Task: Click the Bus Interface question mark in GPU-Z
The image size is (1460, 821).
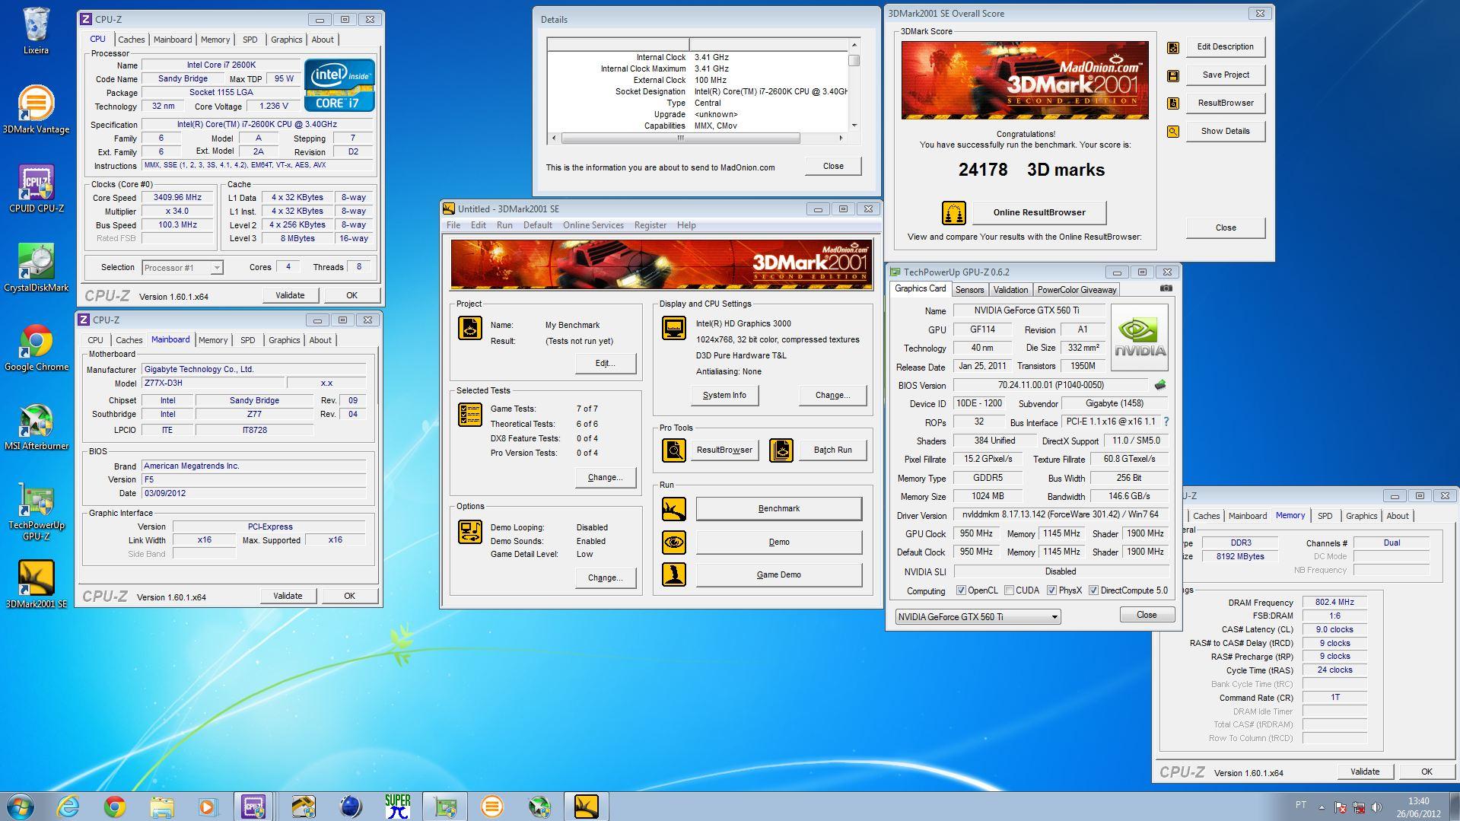Action: tap(1166, 422)
